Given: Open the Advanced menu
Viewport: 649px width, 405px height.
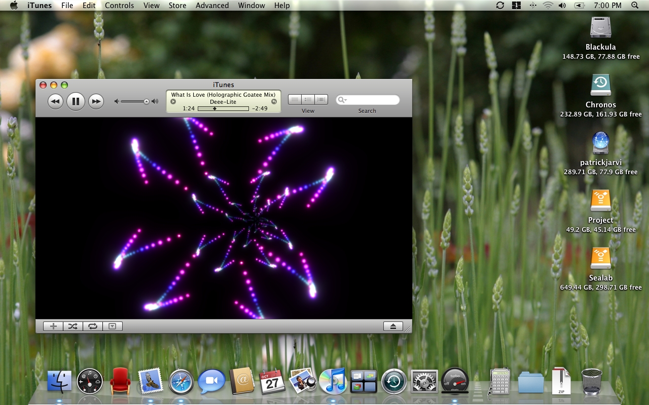Looking at the screenshot, I should point(212,6).
